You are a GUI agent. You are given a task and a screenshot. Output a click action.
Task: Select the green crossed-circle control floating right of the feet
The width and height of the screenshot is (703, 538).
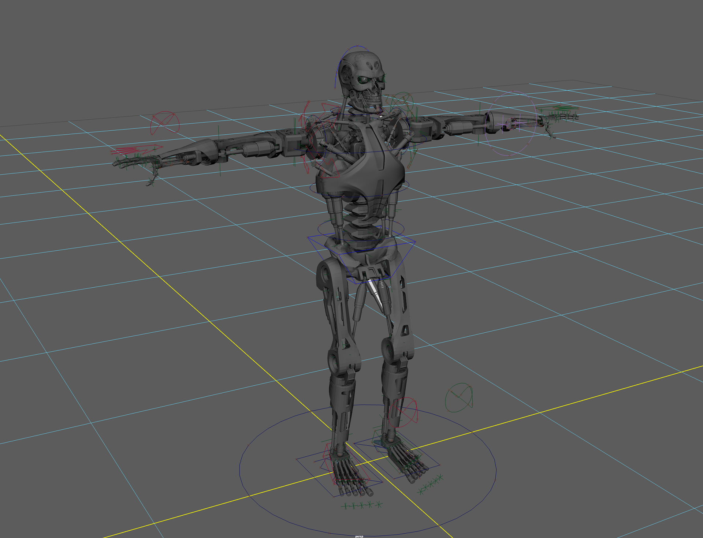(459, 398)
